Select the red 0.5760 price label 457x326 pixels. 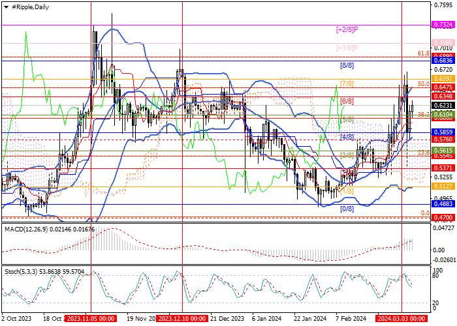443,140
